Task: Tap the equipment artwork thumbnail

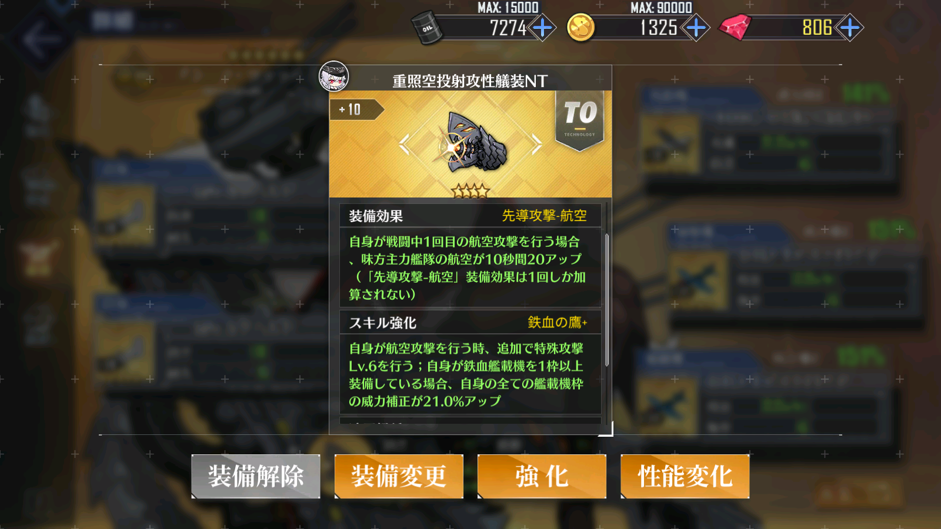Action: pos(470,143)
